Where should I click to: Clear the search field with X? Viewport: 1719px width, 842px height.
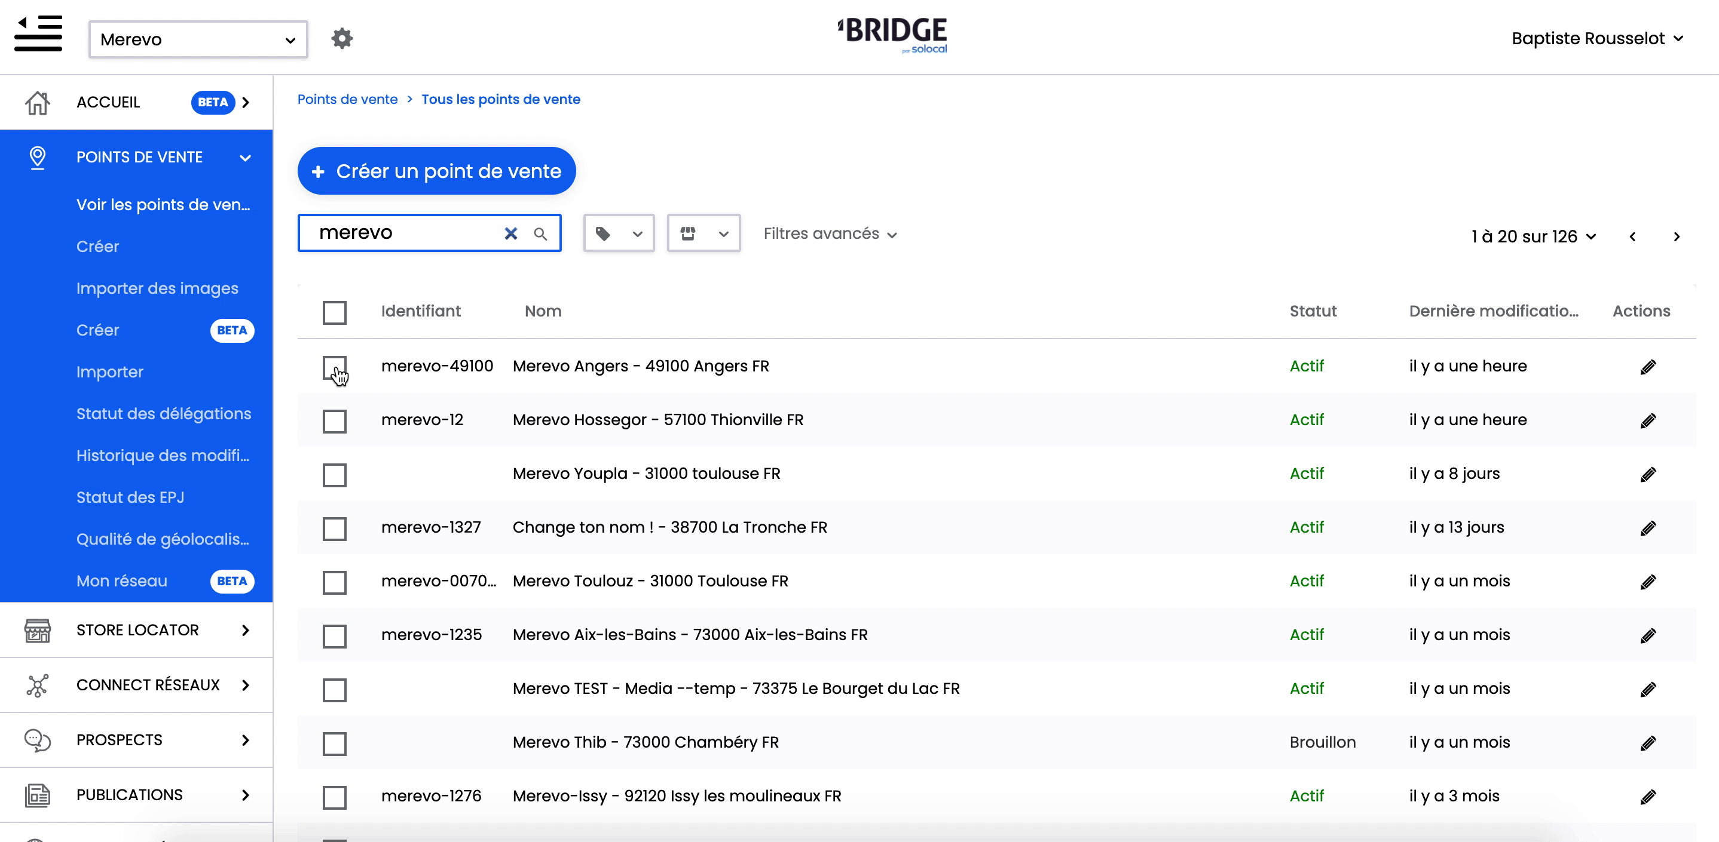pos(510,233)
